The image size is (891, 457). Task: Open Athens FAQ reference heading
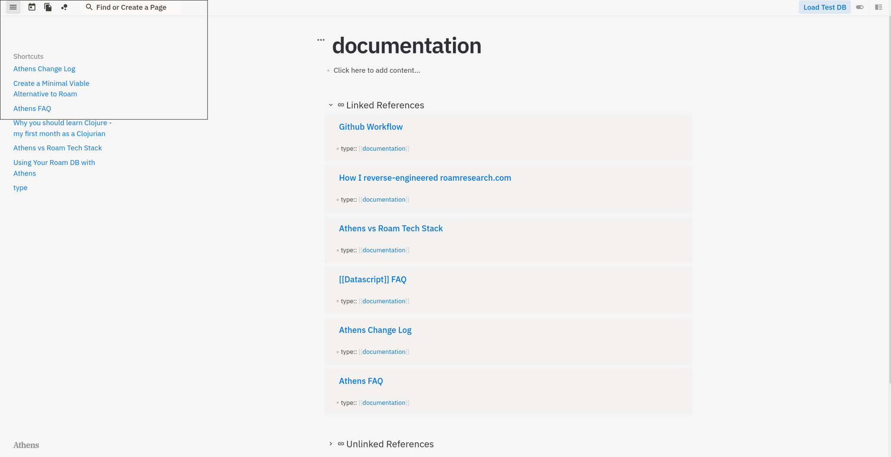click(x=361, y=381)
